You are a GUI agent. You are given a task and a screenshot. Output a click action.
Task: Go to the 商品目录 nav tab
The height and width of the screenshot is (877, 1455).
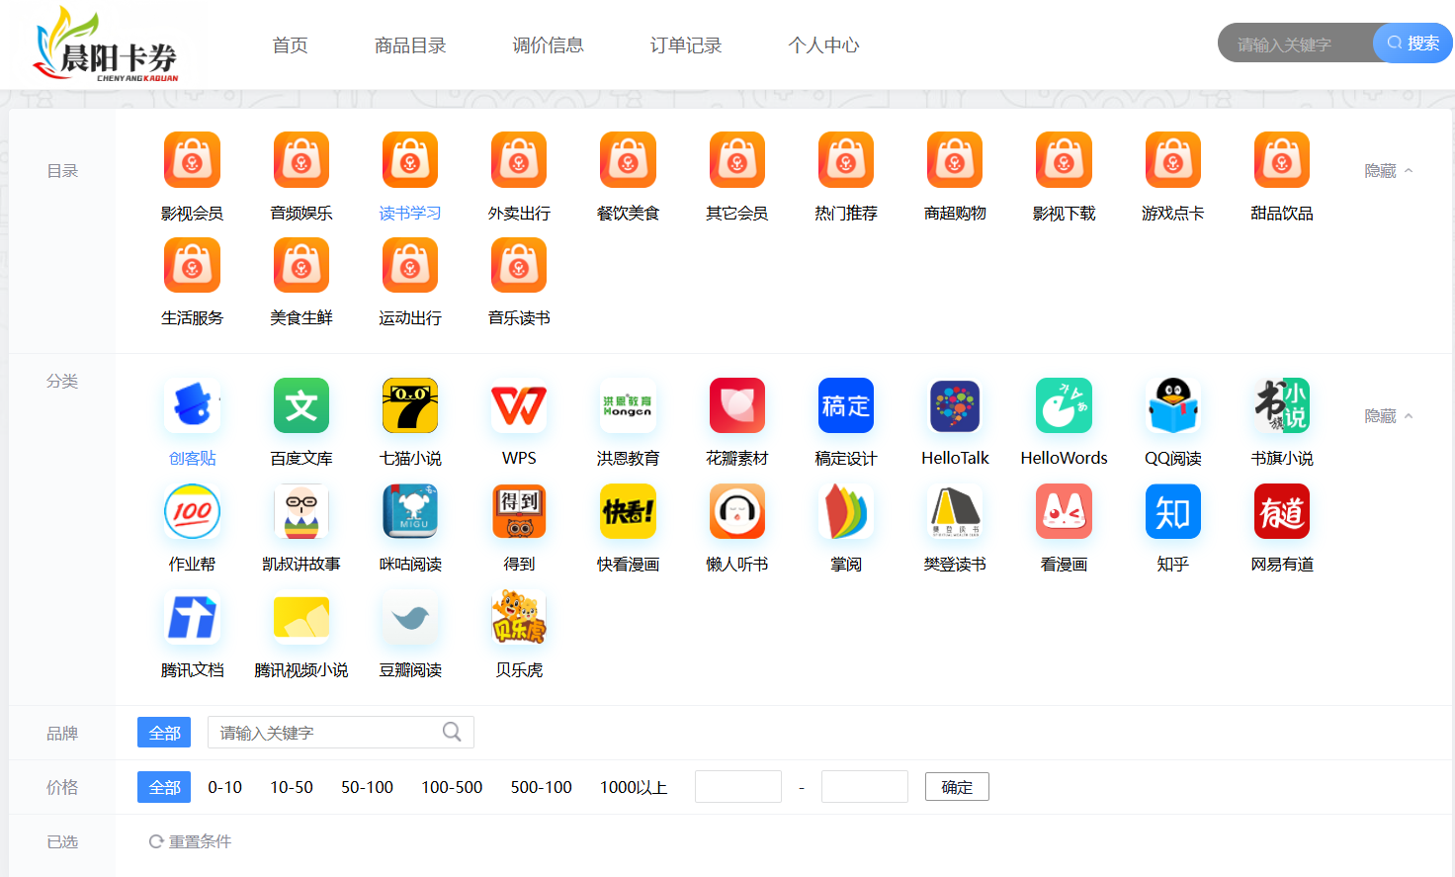click(410, 45)
